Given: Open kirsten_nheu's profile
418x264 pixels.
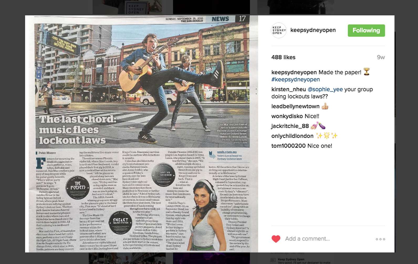Looking at the screenshot, I should (289, 89).
